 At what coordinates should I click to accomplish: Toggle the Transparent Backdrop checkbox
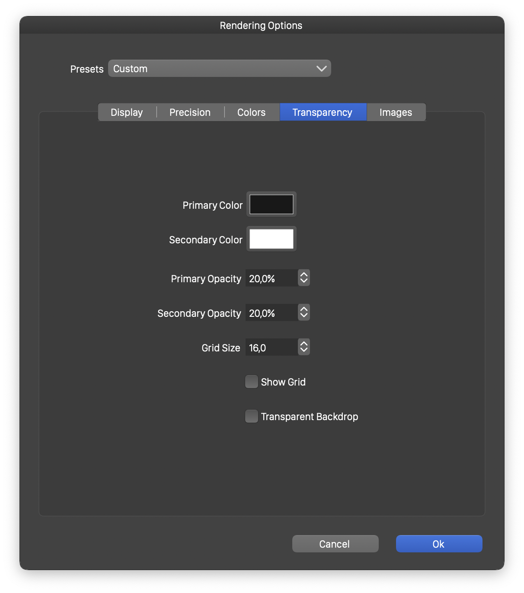pyautogui.click(x=252, y=417)
